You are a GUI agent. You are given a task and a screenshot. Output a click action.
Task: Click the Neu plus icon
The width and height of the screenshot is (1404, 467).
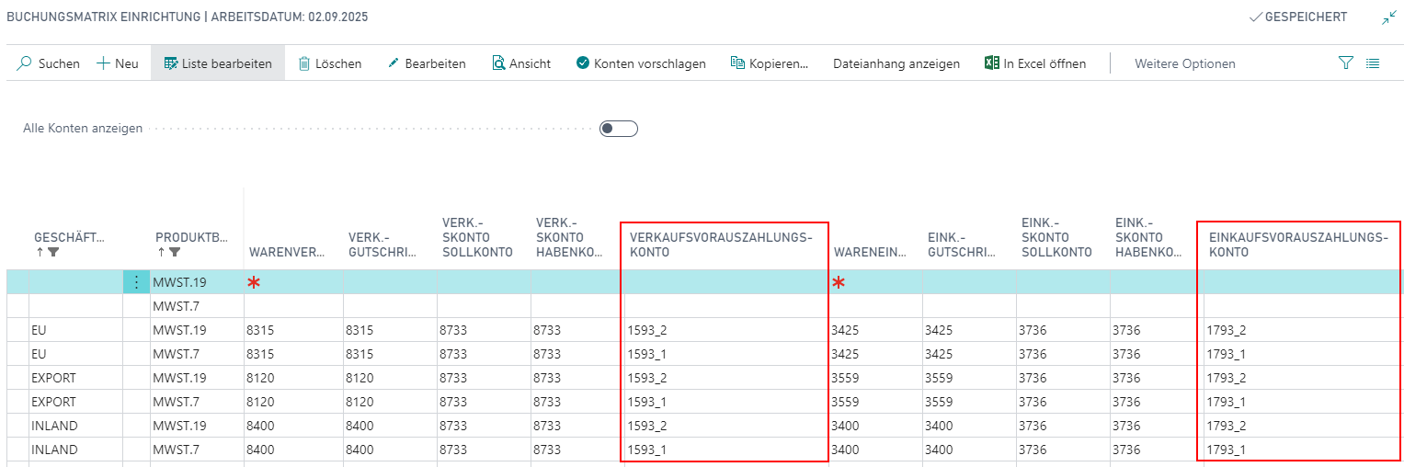click(x=103, y=63)
